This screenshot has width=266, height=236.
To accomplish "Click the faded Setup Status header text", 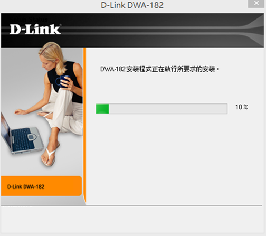I will pos(28,20).
